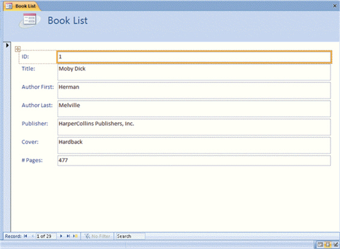Click the Title field Moby Dick
Viewport: 340px width, 249px height.
[x=194, y=72]
